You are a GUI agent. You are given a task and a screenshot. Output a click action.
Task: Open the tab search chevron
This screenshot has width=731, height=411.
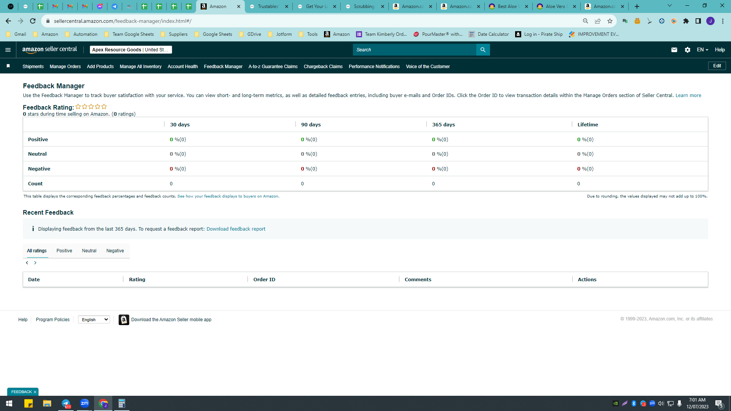pyautogui.click(x=669, y=6)
